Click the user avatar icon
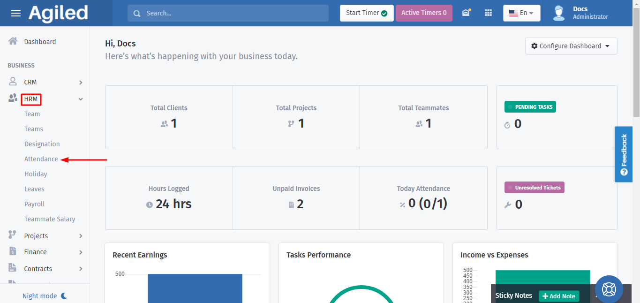The width and height of the screenshot is (640, 303). (558, 13)
